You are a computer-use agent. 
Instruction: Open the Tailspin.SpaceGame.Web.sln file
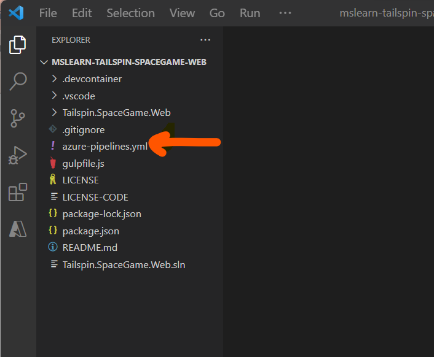point(124,265)
